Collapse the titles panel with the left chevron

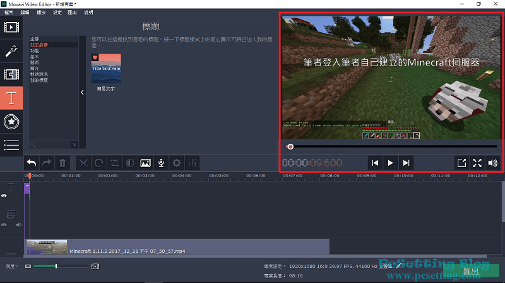(83, 92)
